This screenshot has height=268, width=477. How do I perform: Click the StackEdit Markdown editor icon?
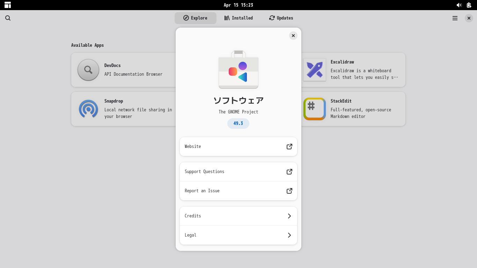tap(315, 109)
